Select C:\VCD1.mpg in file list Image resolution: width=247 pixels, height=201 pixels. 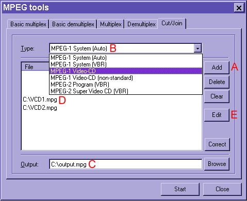coord(40,99)
